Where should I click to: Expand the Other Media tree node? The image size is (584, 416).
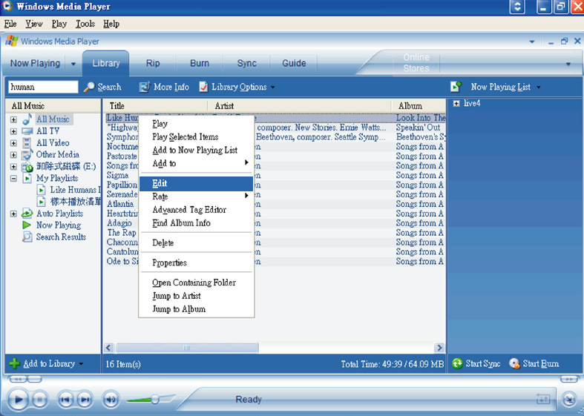click(x=13, y=155)
